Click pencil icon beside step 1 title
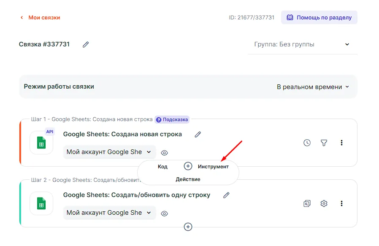 pyautogui.click(x=198, y=135)
